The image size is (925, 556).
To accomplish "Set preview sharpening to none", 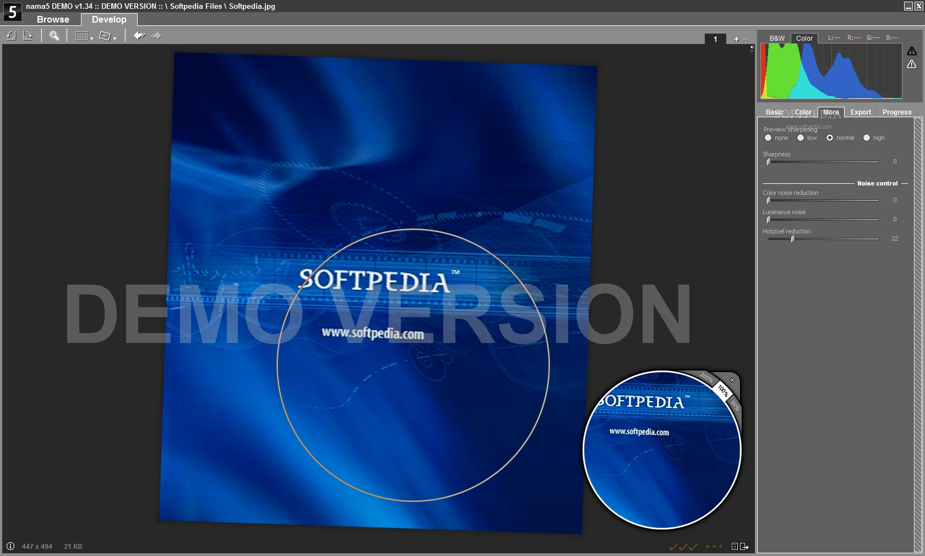I will click(x=768, y=138).
